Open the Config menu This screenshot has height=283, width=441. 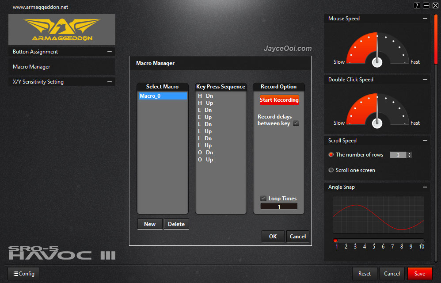point(23,273)
